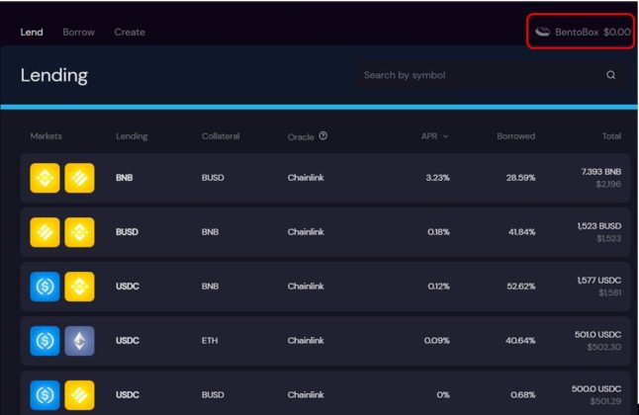This screenshot has height=415, width=639.
Task: Click the 0.09% APR value
Action: 437,341
